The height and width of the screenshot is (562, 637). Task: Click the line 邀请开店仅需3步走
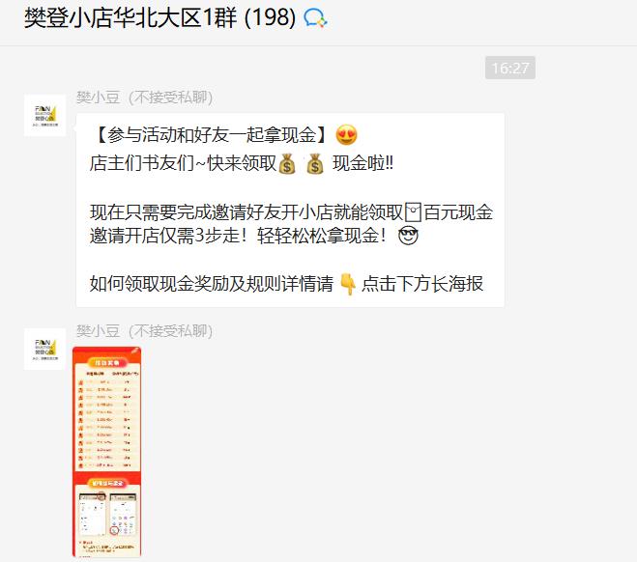click(x=168, y=236)
